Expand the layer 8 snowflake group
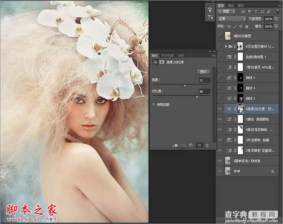The height and width of the screenshot is (224, 283). click(x=226, y=46)
